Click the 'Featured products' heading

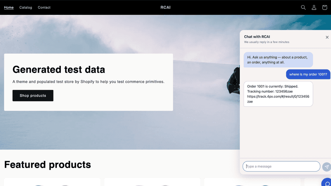pos(48,165)
